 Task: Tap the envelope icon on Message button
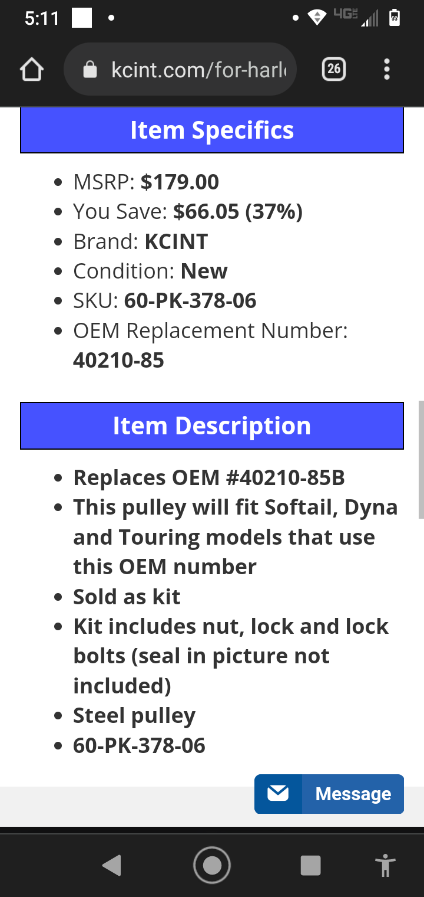point(278,794)
